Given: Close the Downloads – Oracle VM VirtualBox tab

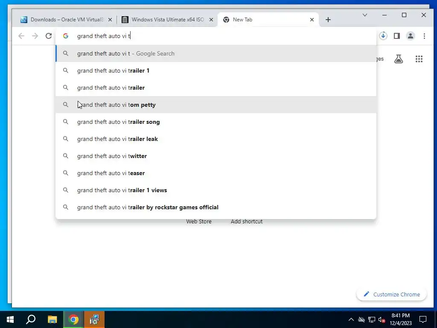Looking at the screenshot, I should tap(110, 20).
